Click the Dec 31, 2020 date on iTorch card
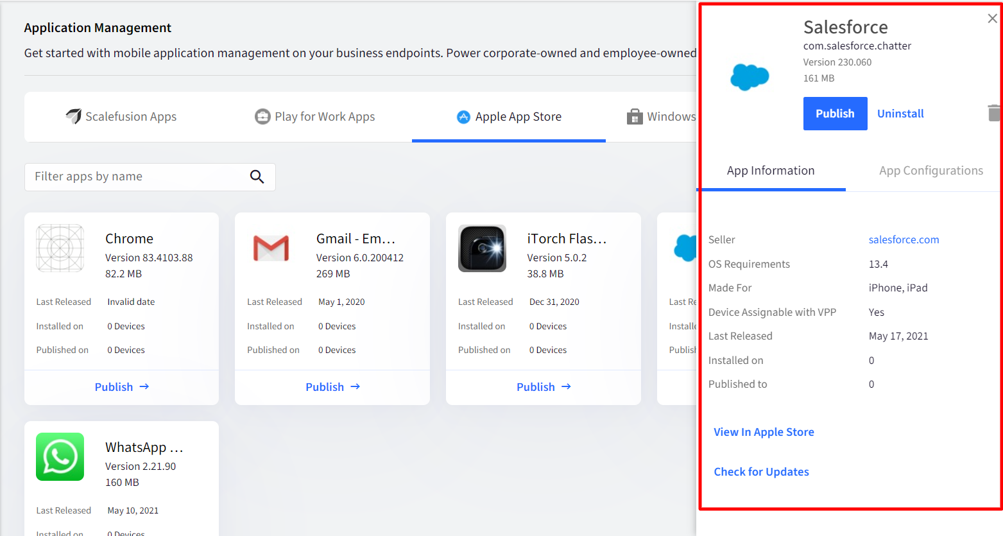This screenshot has height=536, width=1003. click(x=554, y=302)
